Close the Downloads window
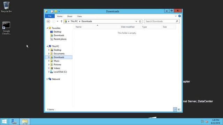The width and height of the screenshot is (223, 125). coord(178,11)
